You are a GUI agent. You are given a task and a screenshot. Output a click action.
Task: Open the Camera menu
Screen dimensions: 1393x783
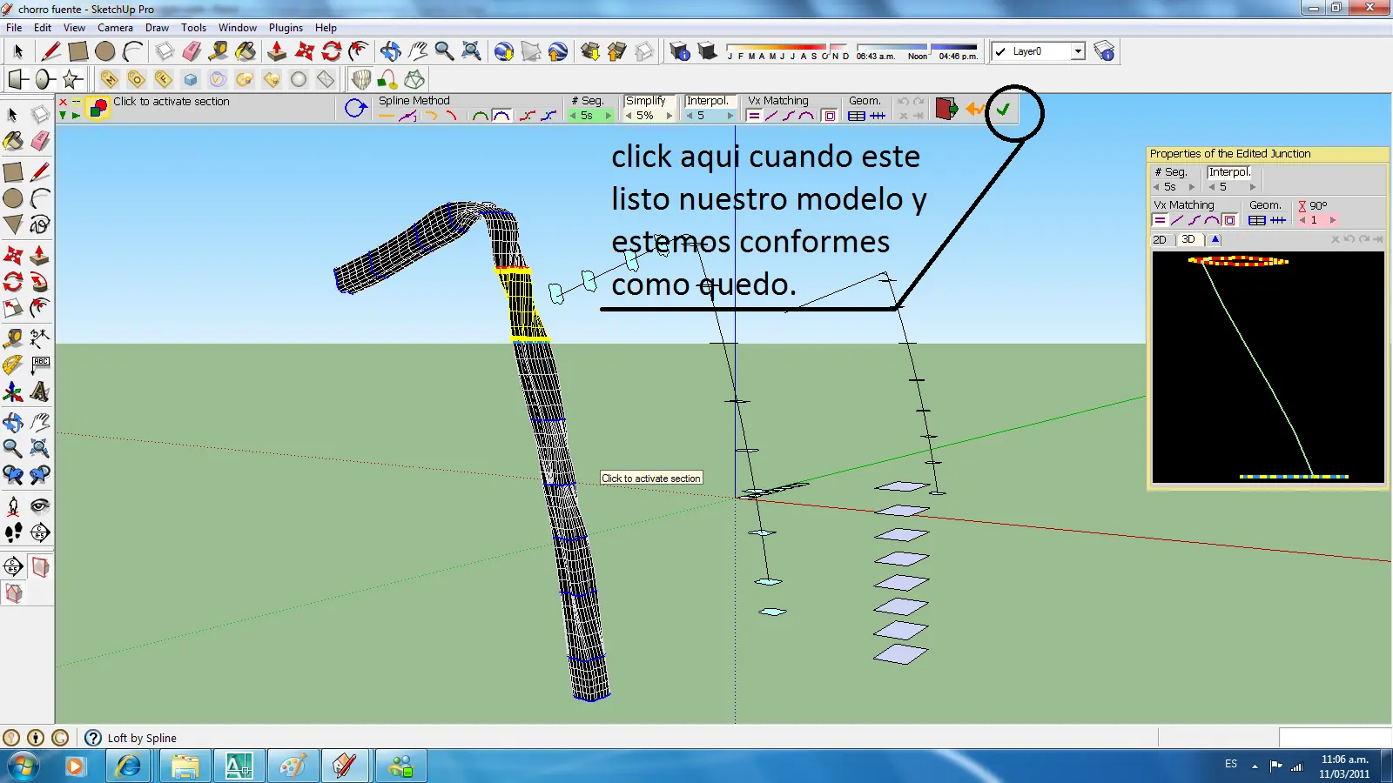click(115, 28)
